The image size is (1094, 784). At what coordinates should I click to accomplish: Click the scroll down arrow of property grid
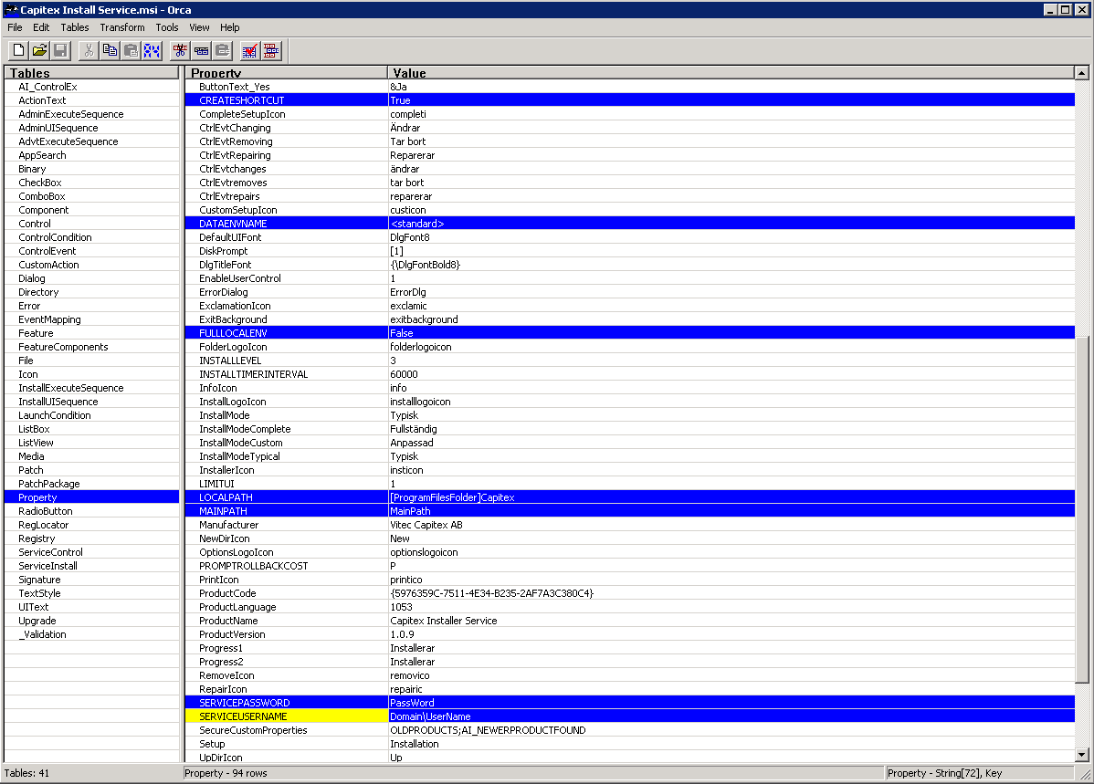point(1081,755)
